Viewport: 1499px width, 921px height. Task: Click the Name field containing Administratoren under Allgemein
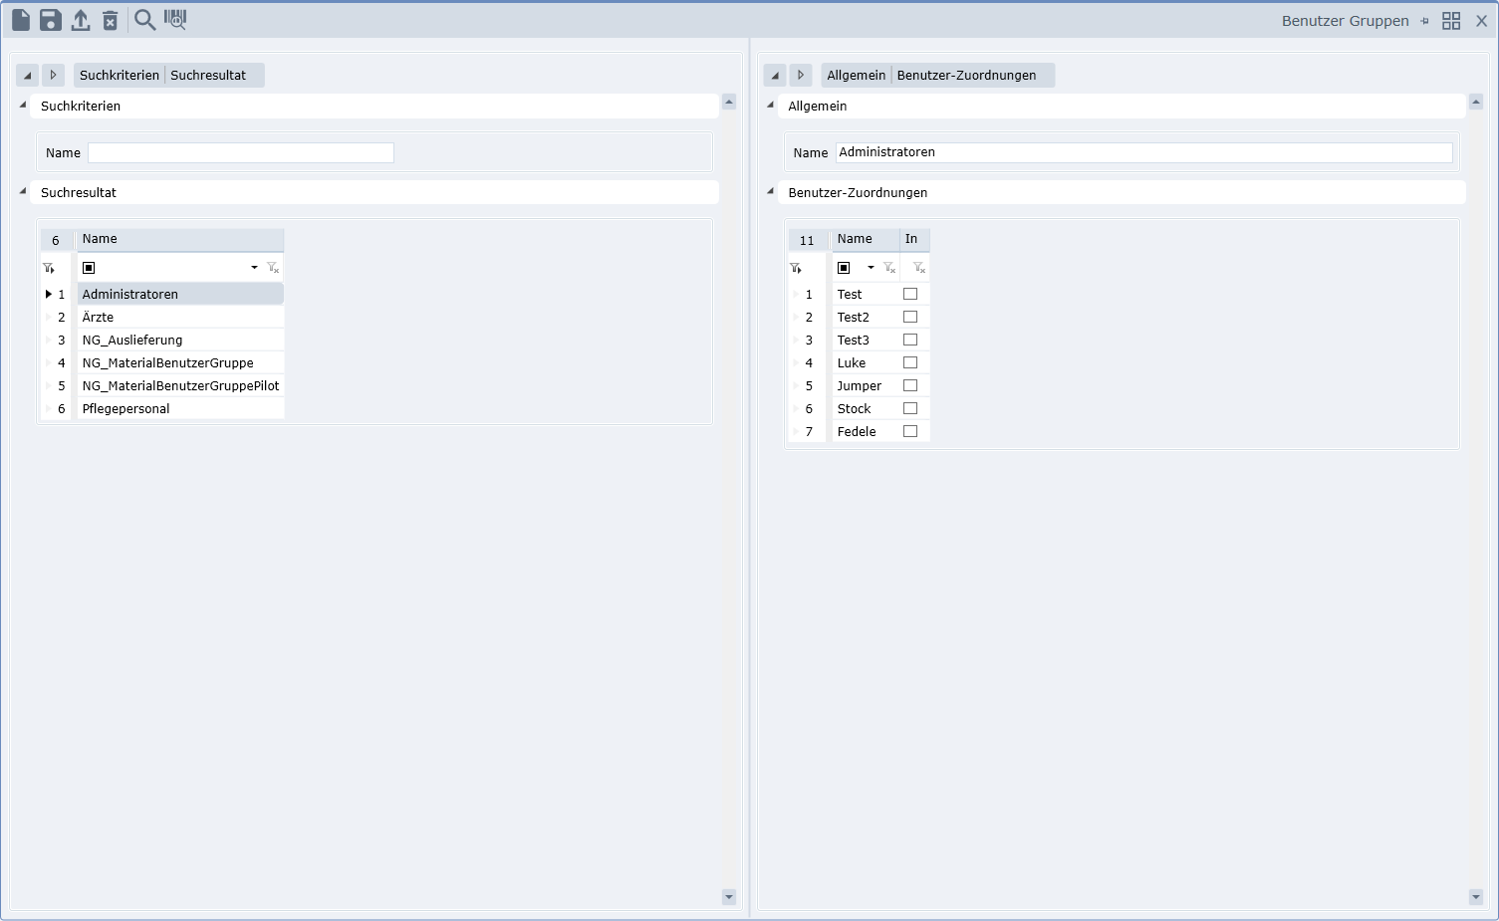[x=1143, y=152]
